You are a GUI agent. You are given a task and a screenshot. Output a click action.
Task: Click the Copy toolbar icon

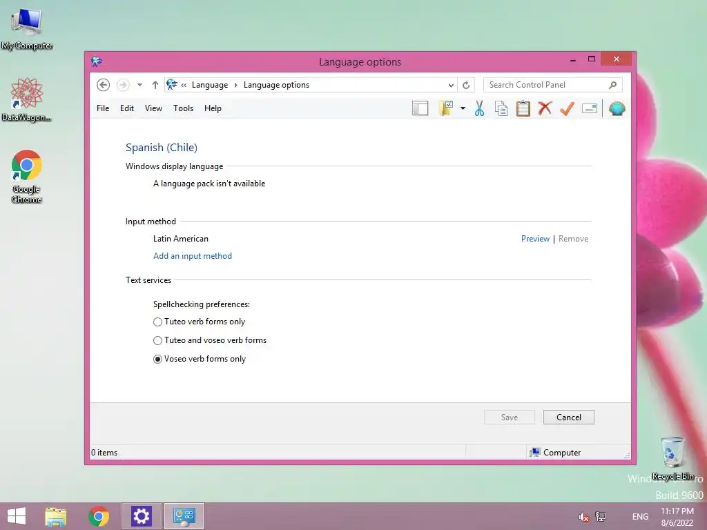pyautogui.click(x=501, y=108)
